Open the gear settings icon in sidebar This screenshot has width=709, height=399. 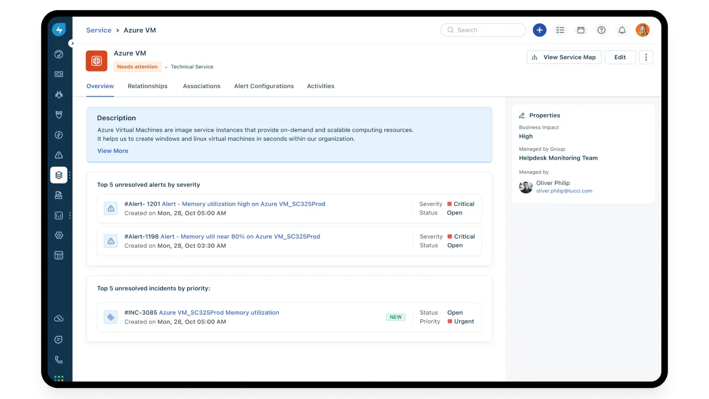[x=59, y=235]
